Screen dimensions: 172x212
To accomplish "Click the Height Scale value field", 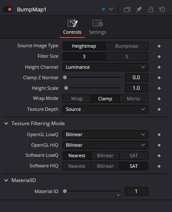I will click(137, 88).
